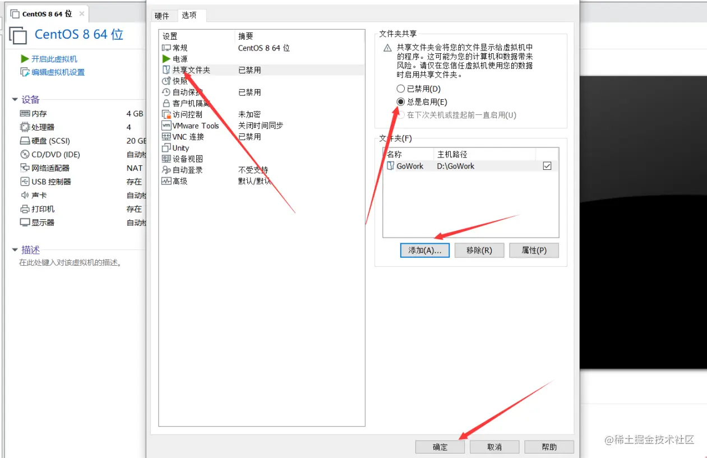Click the description field 在此处键入对该虚拟机的描述
Screen dimensions: 707x458
click(71, 262)
